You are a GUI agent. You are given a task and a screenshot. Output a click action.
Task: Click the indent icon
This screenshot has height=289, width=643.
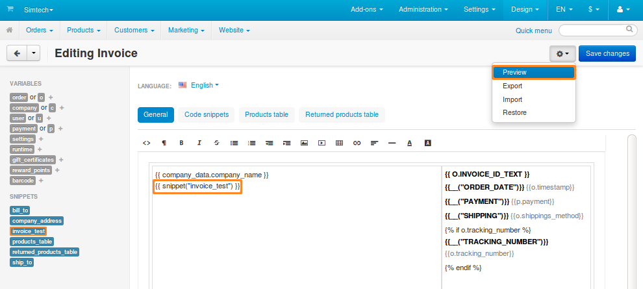pos(286,143)
